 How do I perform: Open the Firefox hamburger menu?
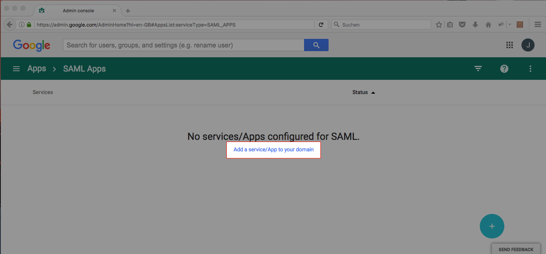[x=538, y=25]
